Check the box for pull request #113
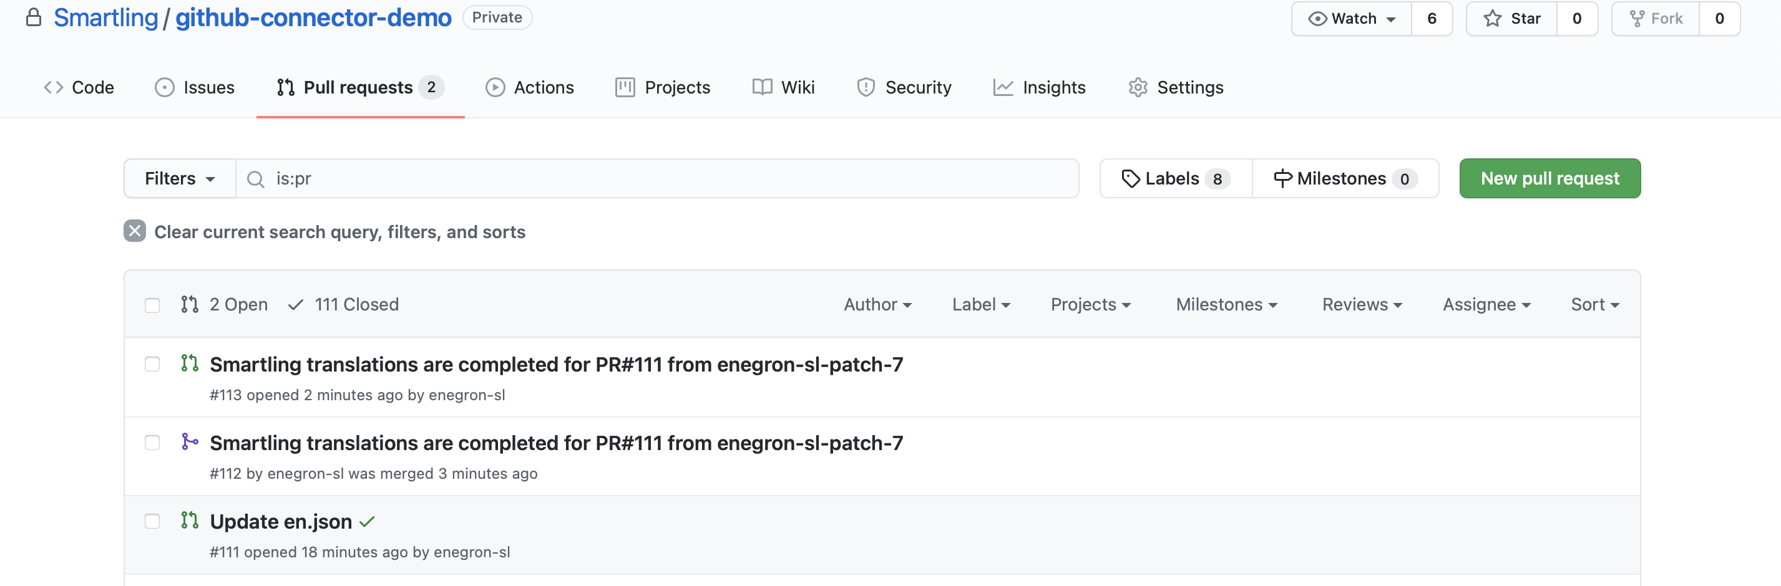Image resolution: width=1781 pixels, height=586 pixels. point(152,364)
